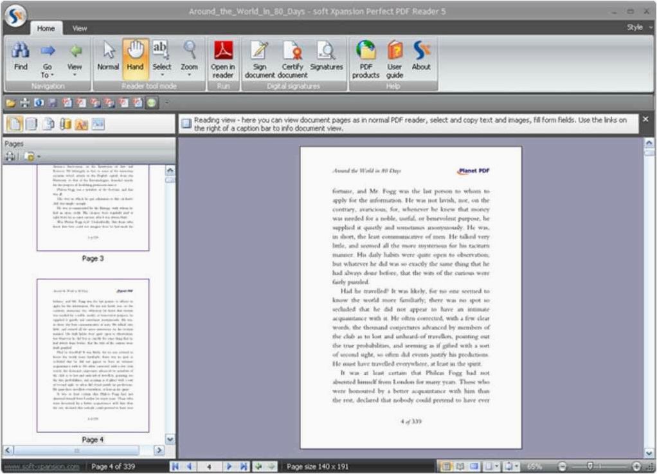
Task: Expand the View navigation dropdown in ribbon
Action: (x=75, y=58)
